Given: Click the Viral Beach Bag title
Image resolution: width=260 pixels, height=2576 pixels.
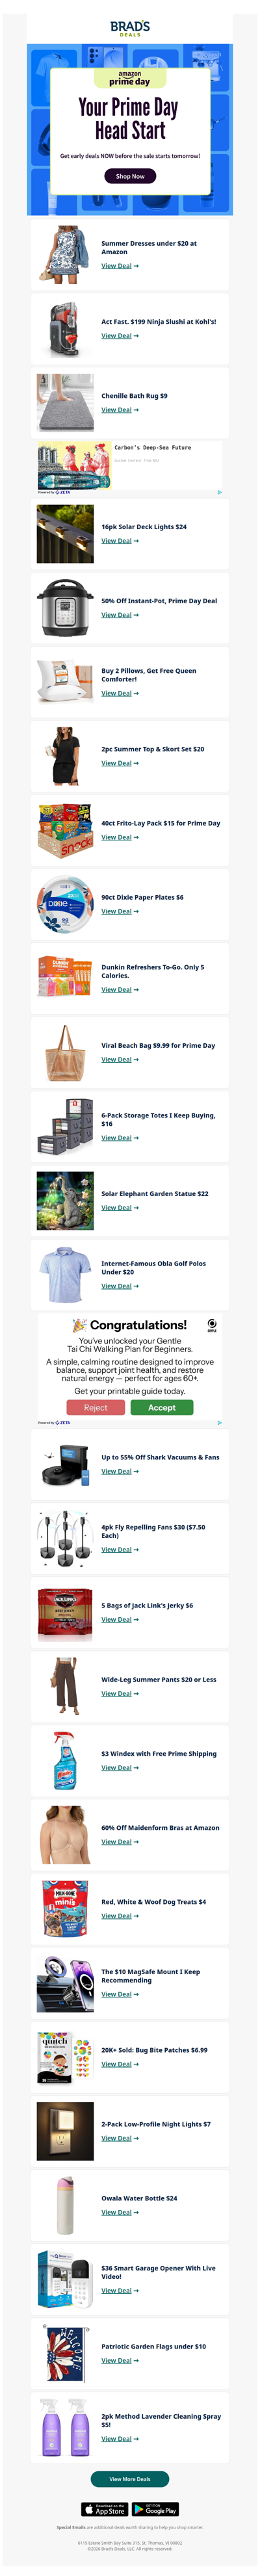Looking at the screenshot, I should (158, 1045).
